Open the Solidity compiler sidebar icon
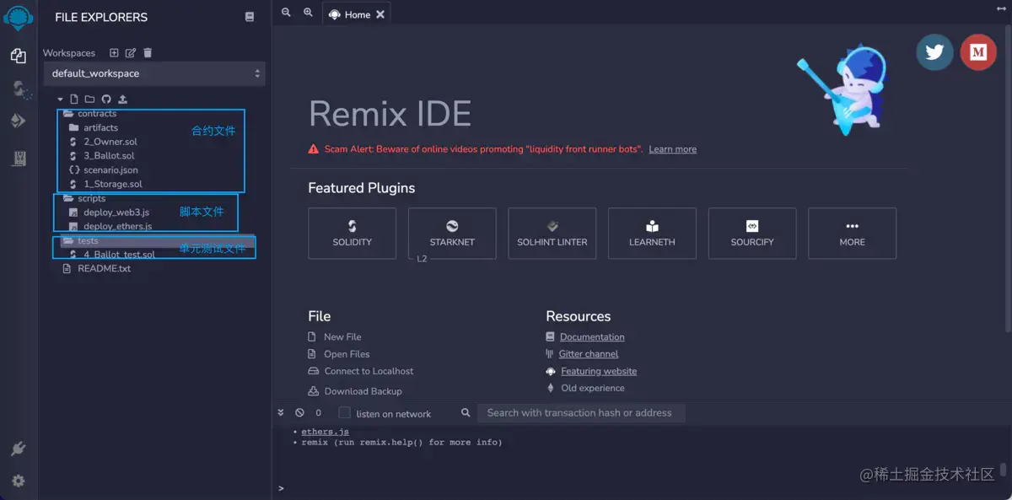Screen dimensions: 1012x500 click(x=20, y=89)
